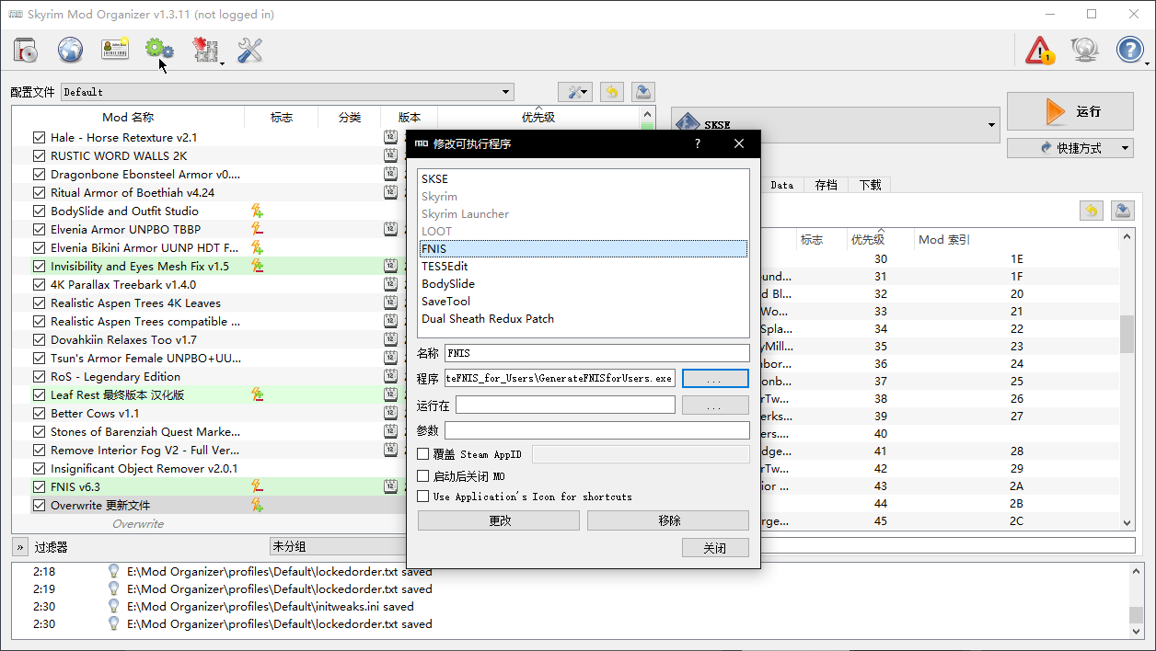Viewport: 1156px width, 651px height.
Task: Click restore backup icon above mod list
Action: pyautogui.click(x=611, y=92)
